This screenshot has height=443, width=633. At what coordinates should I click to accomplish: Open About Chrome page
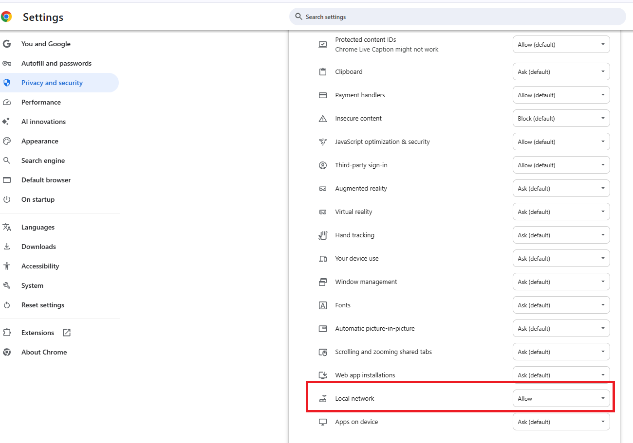[44, 352]
